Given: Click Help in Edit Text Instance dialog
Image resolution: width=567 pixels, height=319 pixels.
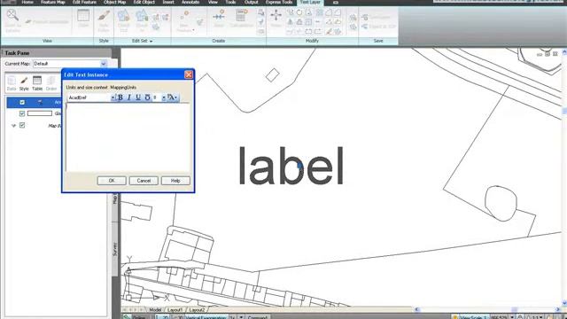Looking at the screenshot, I should coord(175,181).
